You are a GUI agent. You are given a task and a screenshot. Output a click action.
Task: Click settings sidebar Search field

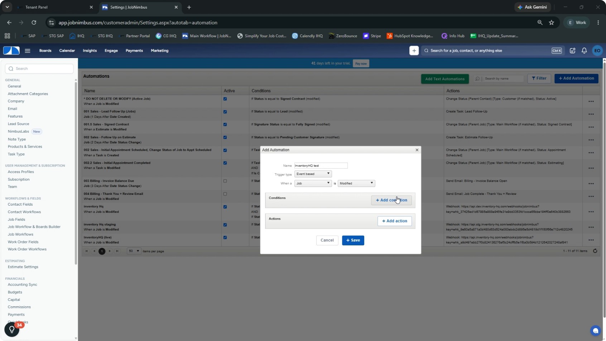coord(39,69)
